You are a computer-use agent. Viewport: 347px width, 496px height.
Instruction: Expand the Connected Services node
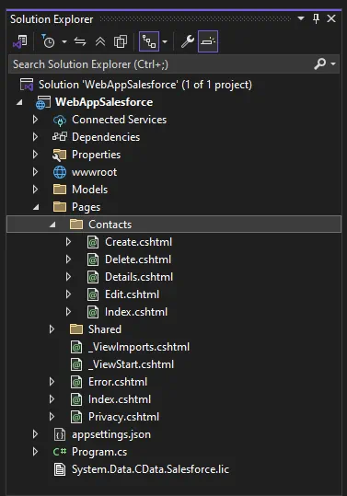coord(35,120)
